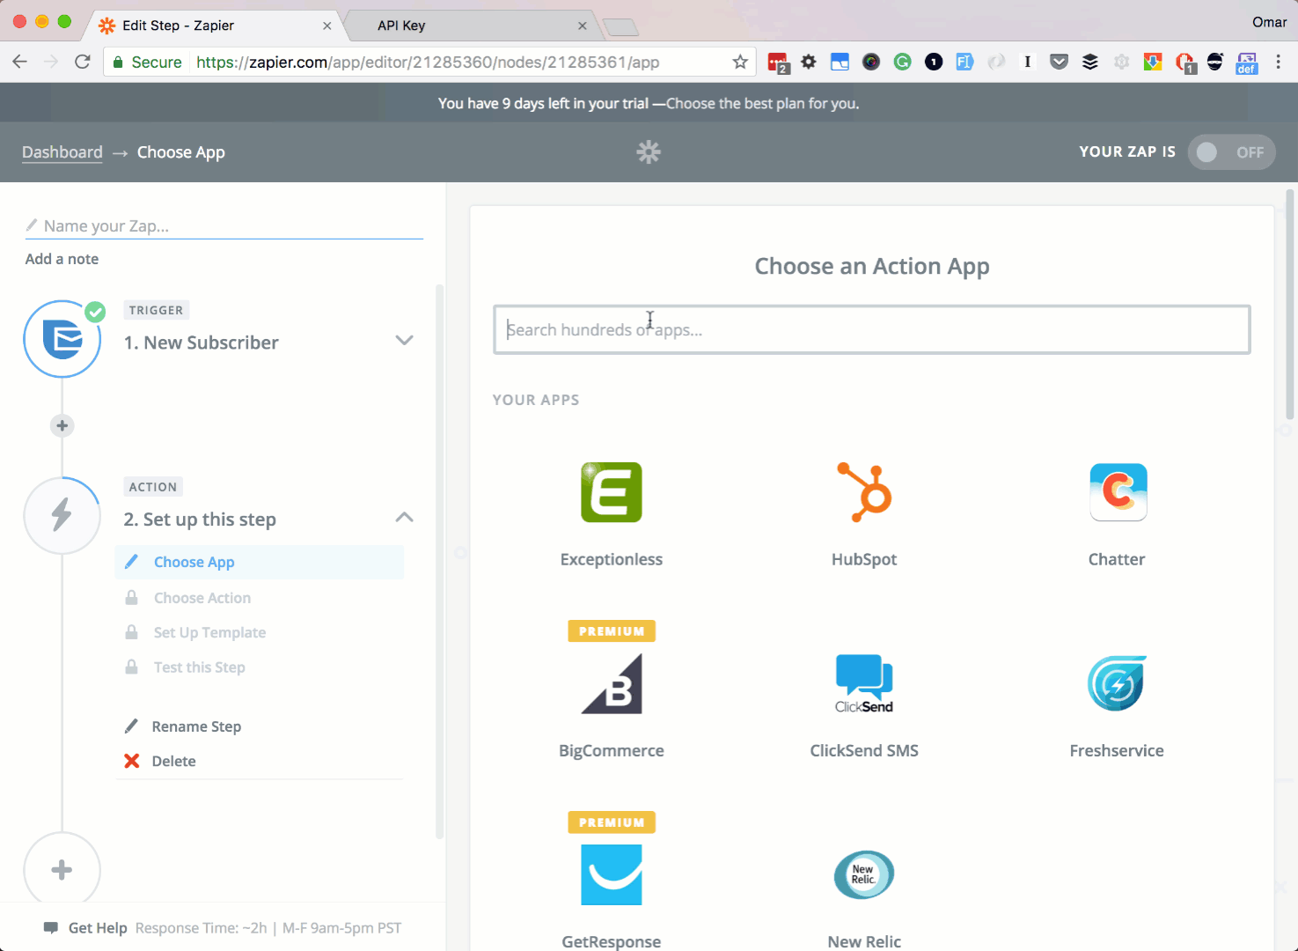The image size is (1298, 951).
Task: Click the left panel scrollbar
Action: tap(440, 561)
